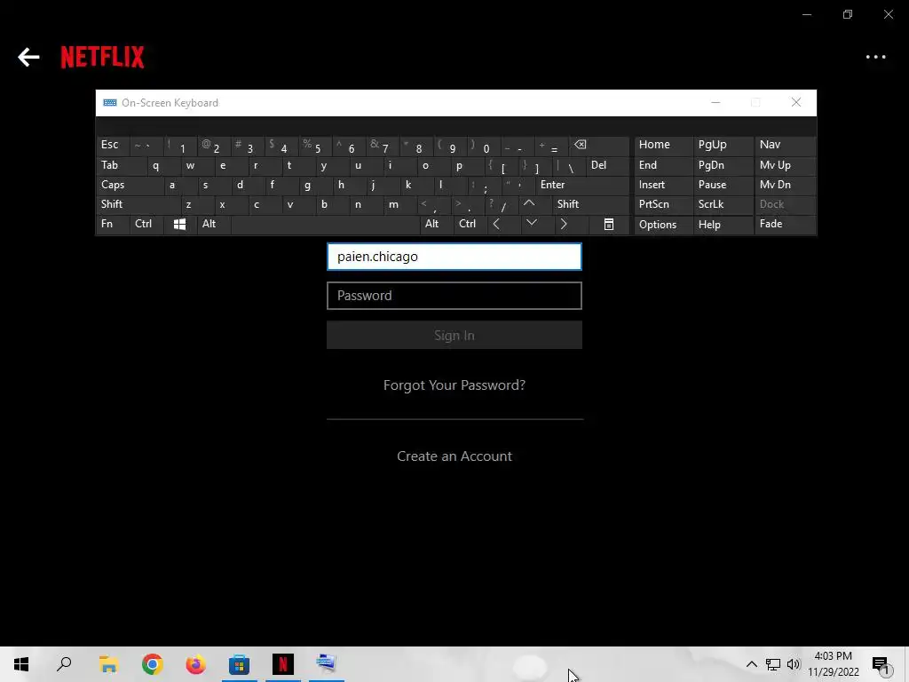
Task: Minimize the On-Screen Keyboard window
Action: pyautogui.click(x=715, y=103)
